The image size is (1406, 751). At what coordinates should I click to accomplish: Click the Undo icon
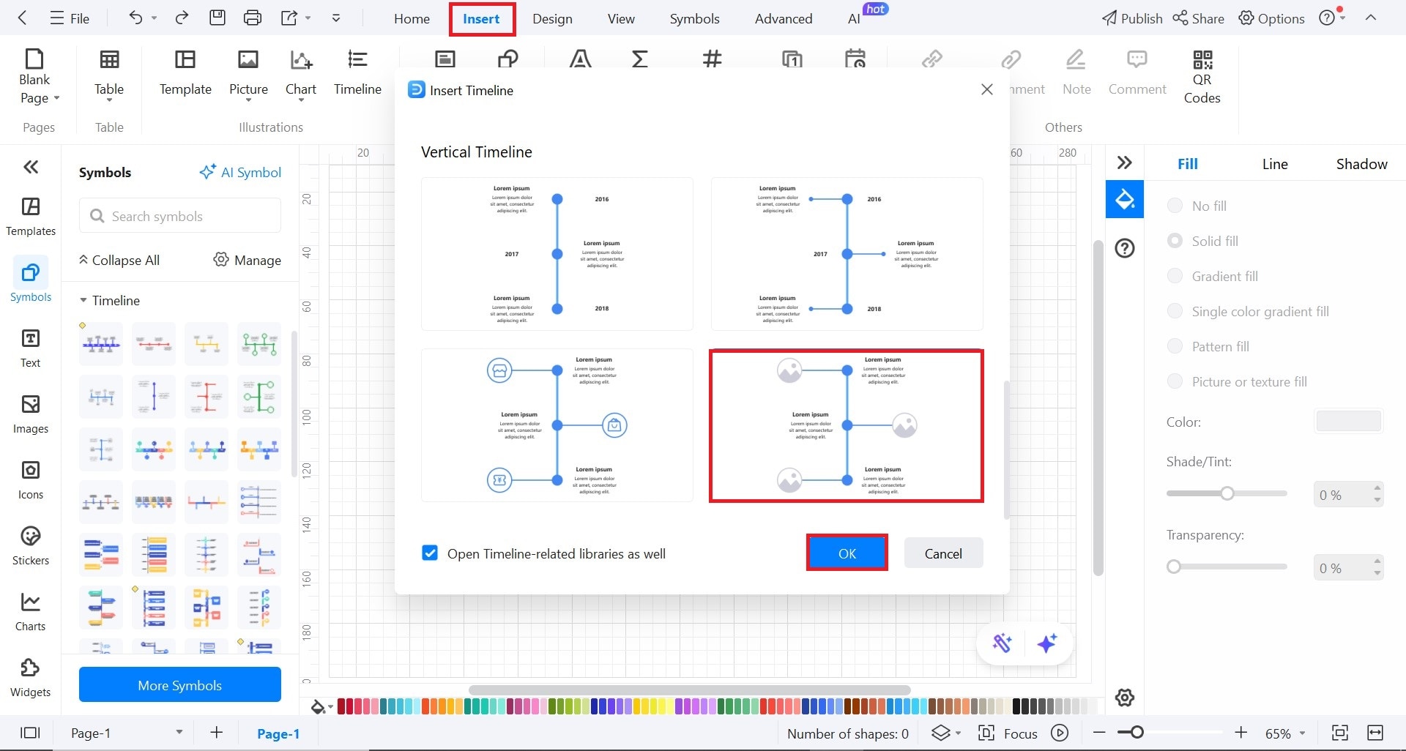(x=135, y=18)
